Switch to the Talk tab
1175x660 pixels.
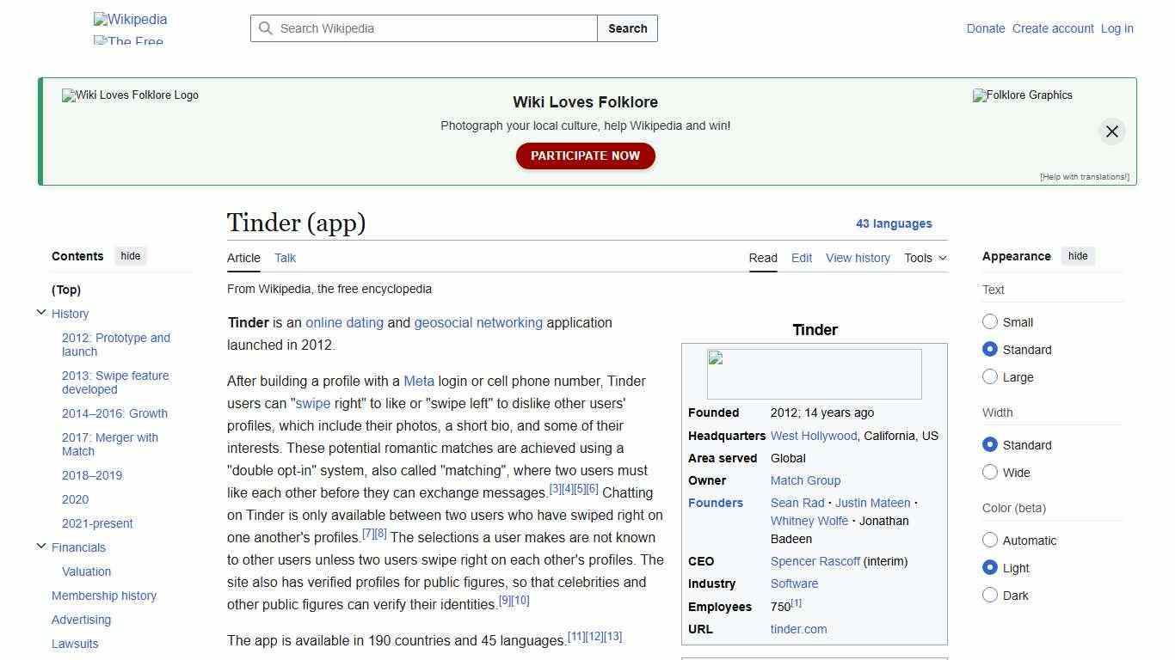285,258
